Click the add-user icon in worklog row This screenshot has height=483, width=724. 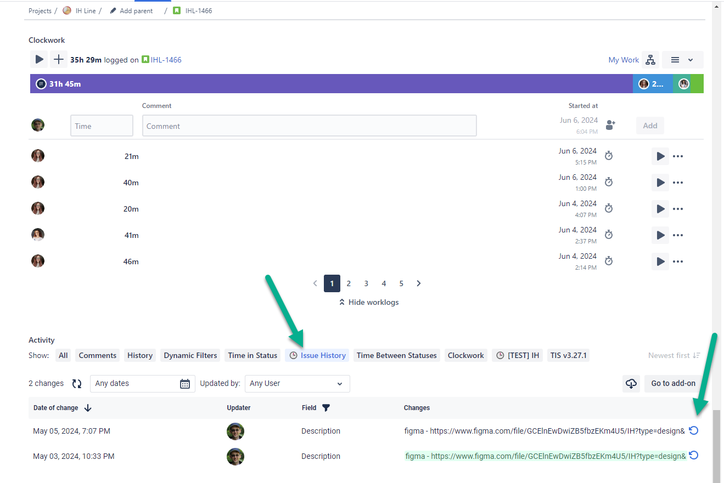coord(610,126)
